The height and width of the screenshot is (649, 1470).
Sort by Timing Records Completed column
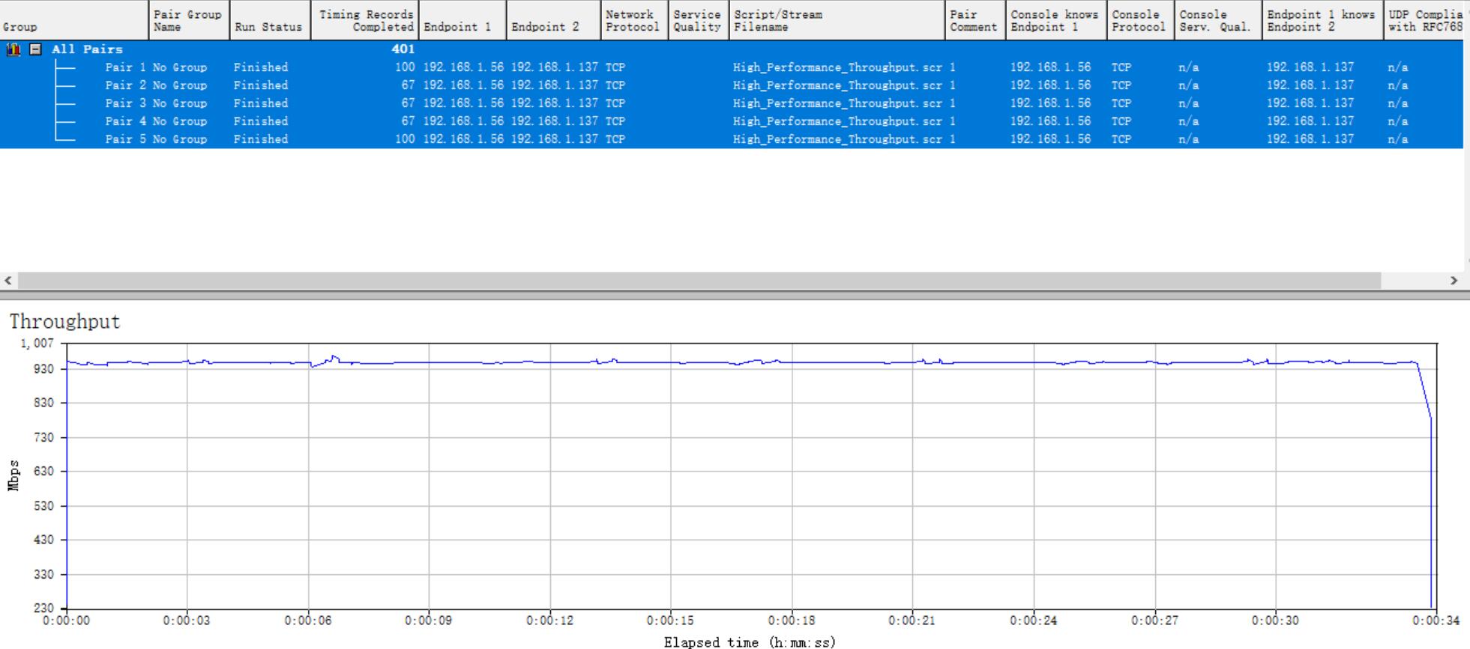point(366,21)
